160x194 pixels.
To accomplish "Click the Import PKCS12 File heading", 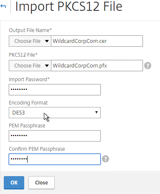I will click(69, 6).
